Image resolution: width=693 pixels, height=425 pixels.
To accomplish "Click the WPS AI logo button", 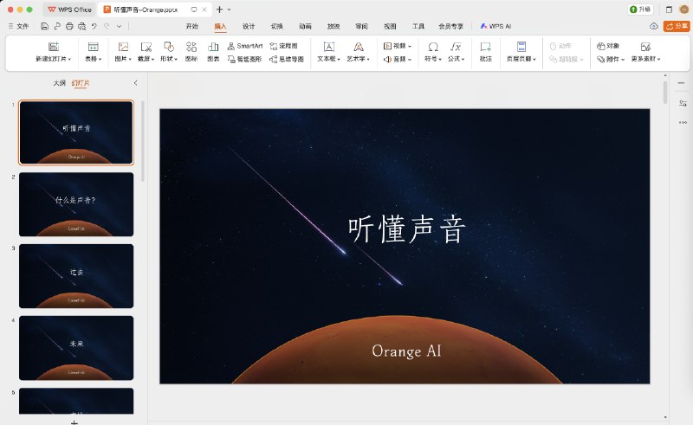I will click(x=495, y=27).
